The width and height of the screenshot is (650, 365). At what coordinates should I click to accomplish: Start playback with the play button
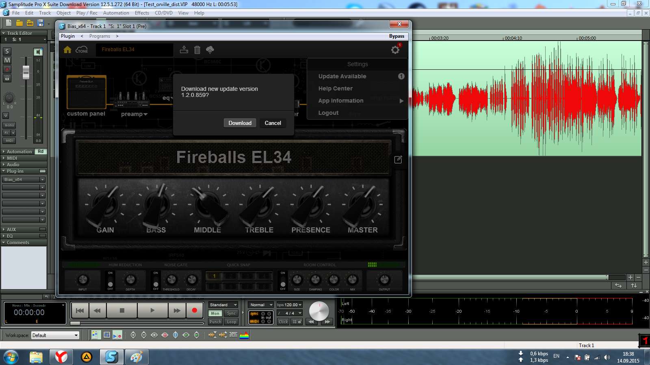tap(152, 311)
